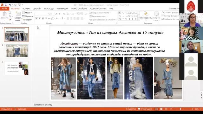Screen dimensions: 203x114
Task: Select the oval shape in the shapes gallery
Action: (x=133, y=13)
